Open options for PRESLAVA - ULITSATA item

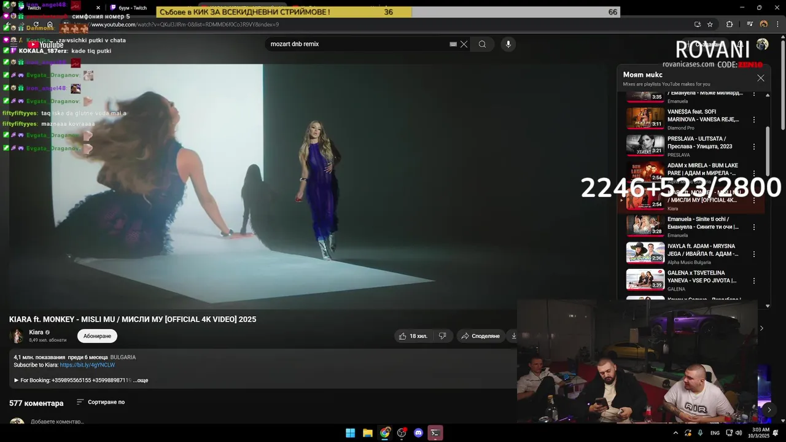pos(754,147)
